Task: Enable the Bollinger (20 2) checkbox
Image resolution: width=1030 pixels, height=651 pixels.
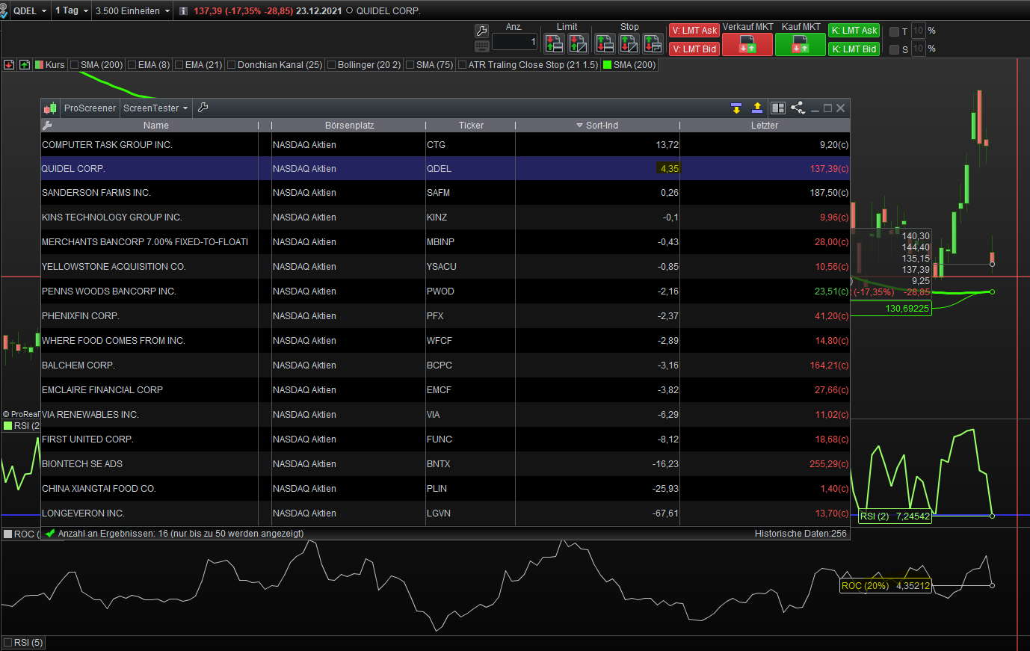Action: click(x=331, y=65)
